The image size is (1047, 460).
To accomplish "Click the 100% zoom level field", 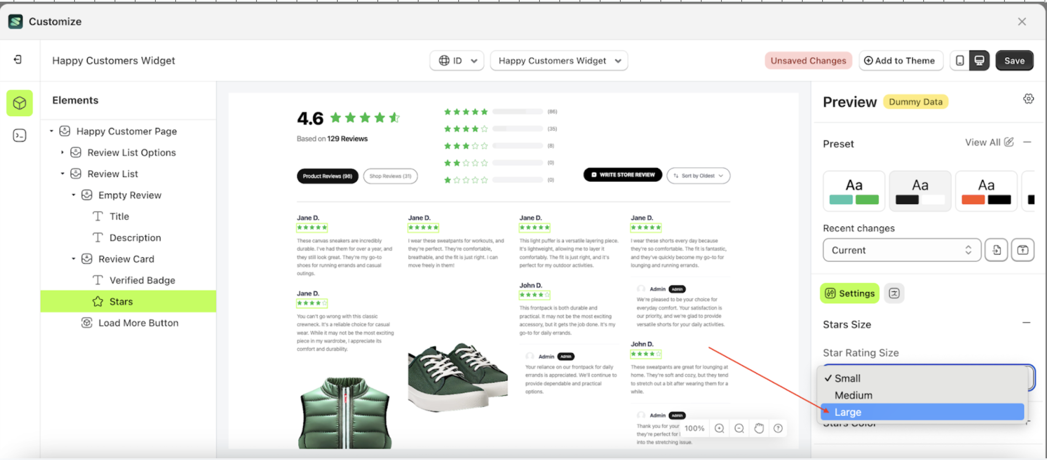I will (694, 428).
